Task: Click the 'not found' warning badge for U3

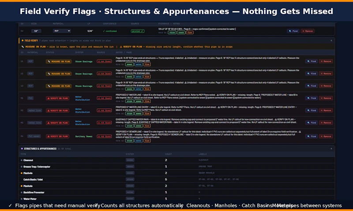Action: pyautogui.click(x=105, y=86)
